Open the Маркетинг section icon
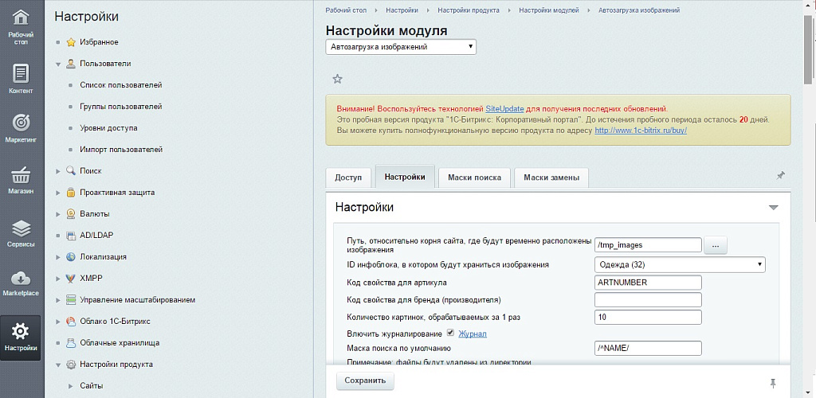The width and height of the screenshot is (816, 398). pyautogui.click(x=21, y=129)
